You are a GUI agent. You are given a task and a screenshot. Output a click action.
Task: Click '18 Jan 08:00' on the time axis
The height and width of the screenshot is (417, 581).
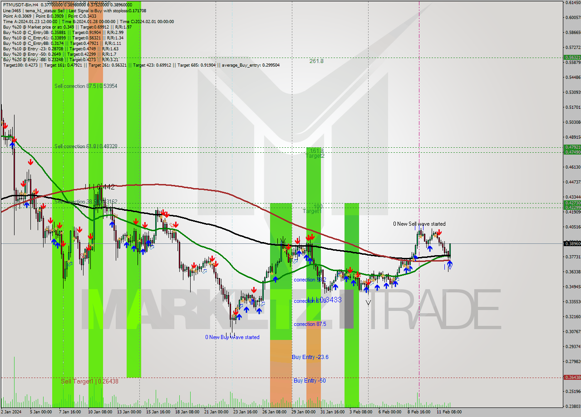pos(187,412)
